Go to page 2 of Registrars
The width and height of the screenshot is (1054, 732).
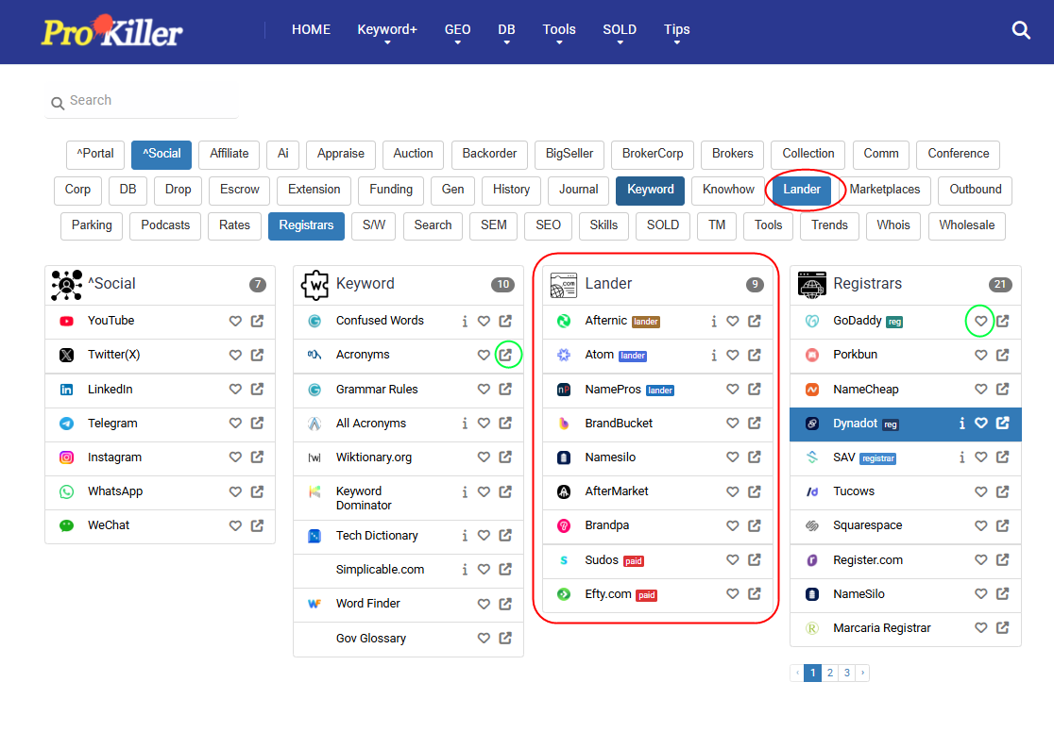(x=830, y=673)
